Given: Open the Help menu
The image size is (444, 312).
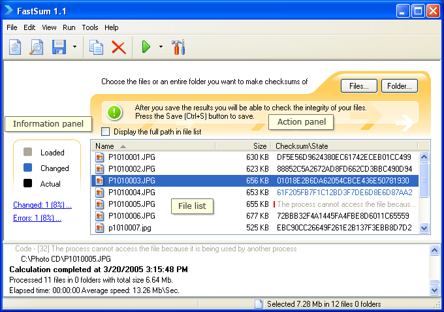Looking at the screenshot, I should (x=111, y=27).
